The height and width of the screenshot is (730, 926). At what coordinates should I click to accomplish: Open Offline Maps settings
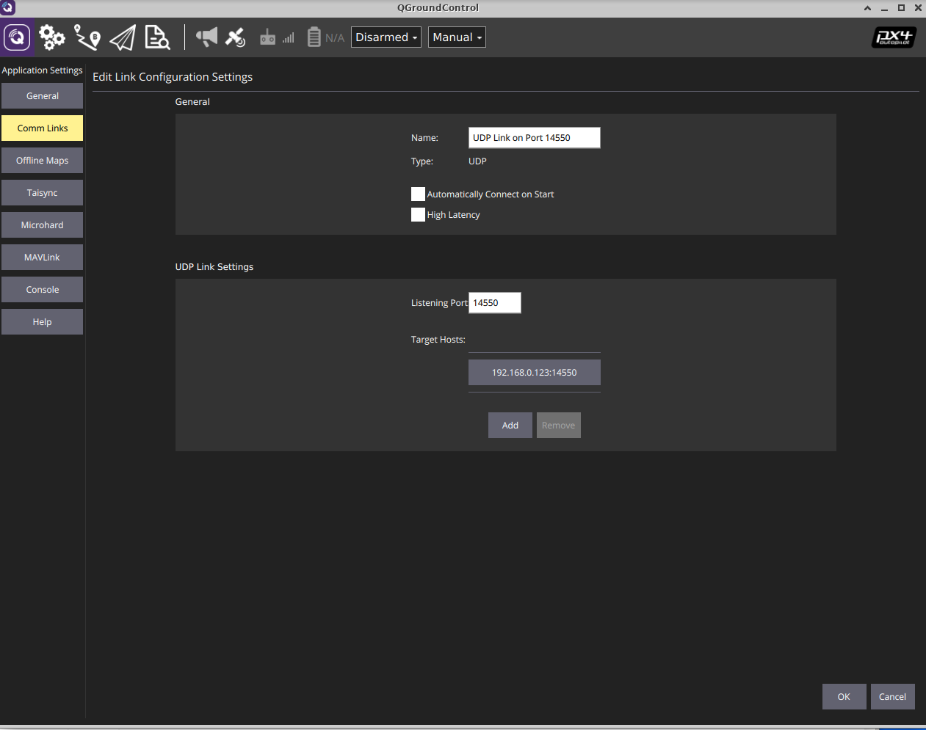[42, 161]
